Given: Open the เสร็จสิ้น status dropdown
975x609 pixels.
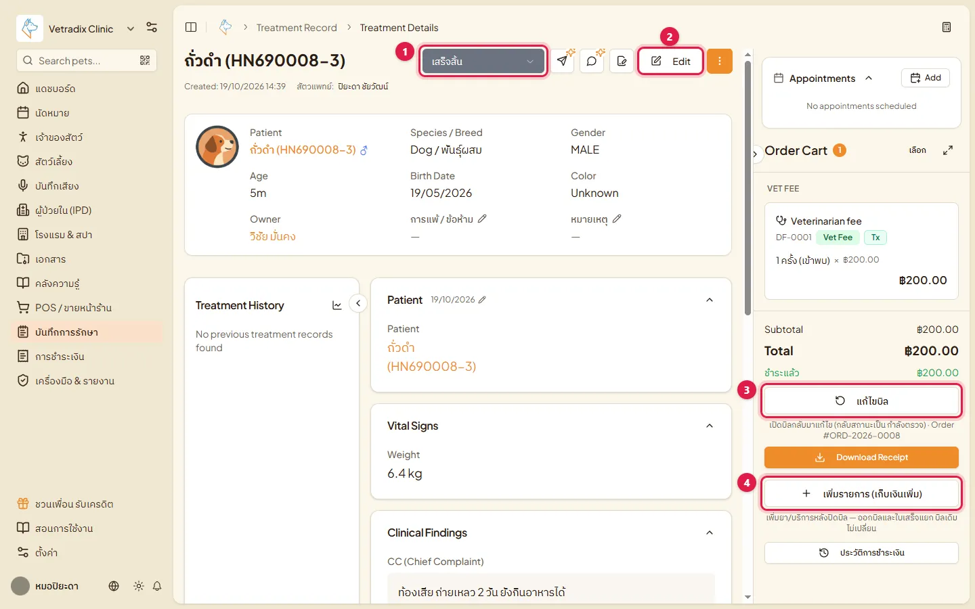Looking at the screenshot, I should tap(483, 61).
